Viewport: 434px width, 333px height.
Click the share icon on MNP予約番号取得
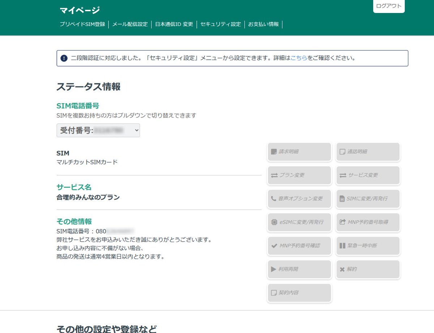[343, 222]
